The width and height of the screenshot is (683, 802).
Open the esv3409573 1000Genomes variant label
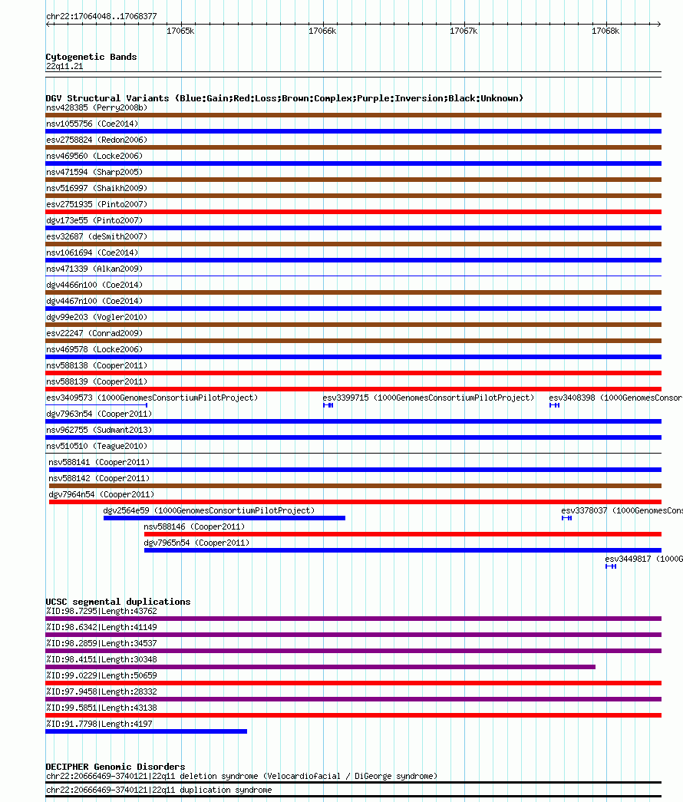tap(152, 398)
